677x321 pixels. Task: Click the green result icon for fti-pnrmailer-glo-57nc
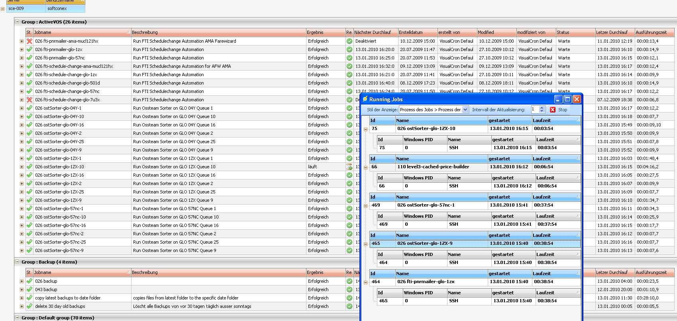(x=349, y=58)
